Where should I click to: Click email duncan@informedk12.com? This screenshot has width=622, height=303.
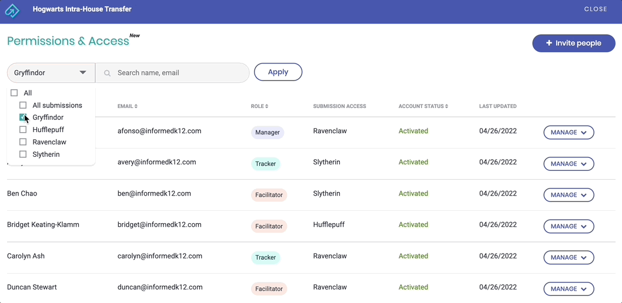(x=160, y=287)
